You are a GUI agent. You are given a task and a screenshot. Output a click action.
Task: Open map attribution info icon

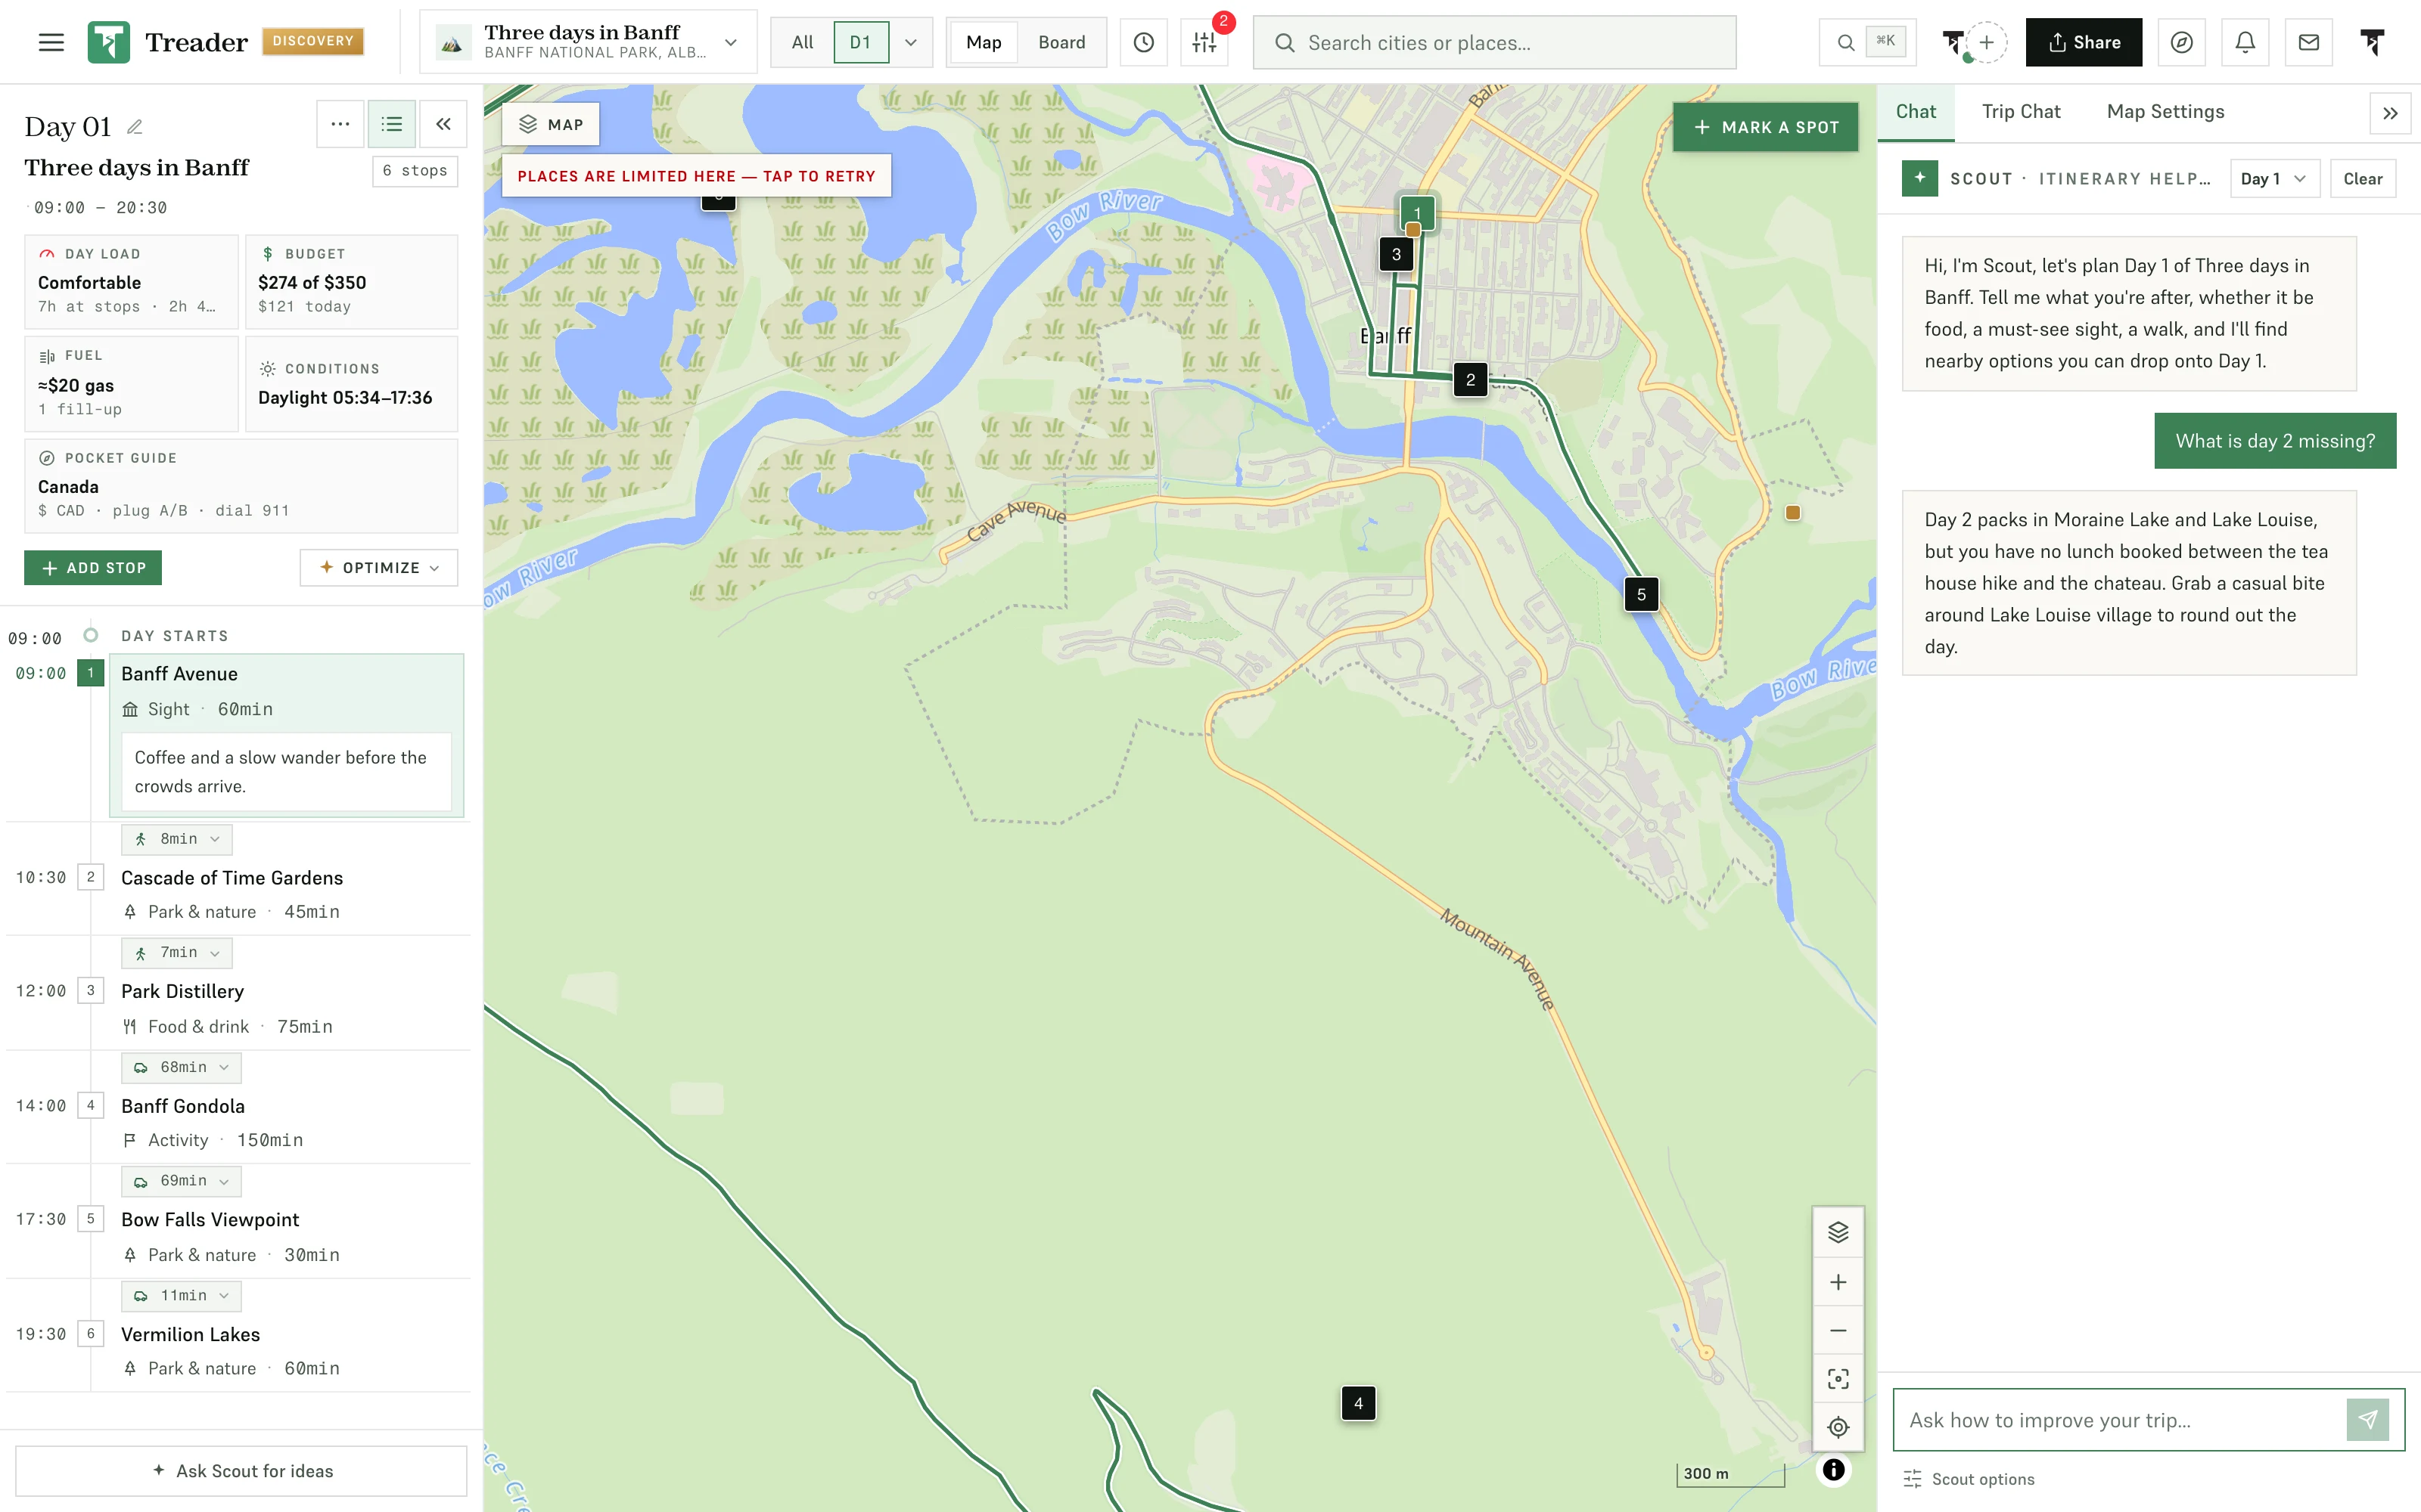pyautogui.click(x=1834, y=1469)
